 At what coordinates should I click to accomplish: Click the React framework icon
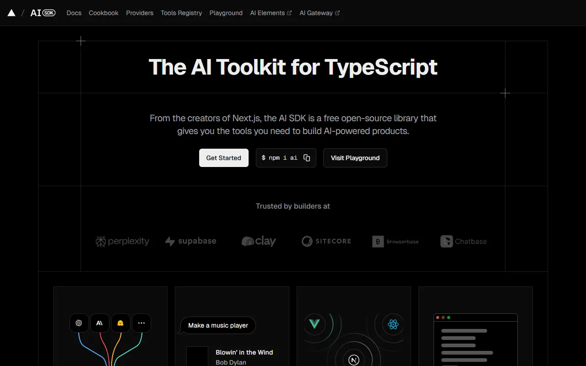pyautogui.click(x=393, y=324)
